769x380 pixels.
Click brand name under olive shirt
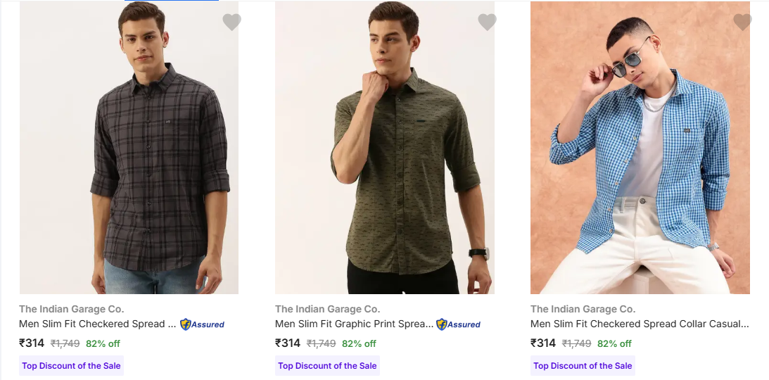327,309
